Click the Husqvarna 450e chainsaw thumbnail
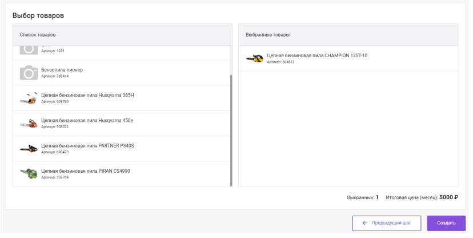 click(x=29, y=124)
